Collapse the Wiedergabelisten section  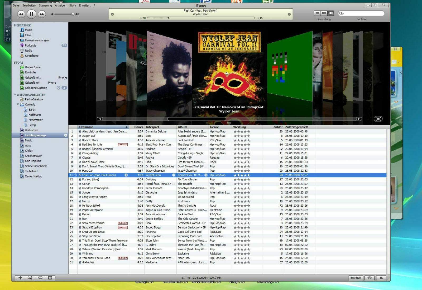pos(15,94)
